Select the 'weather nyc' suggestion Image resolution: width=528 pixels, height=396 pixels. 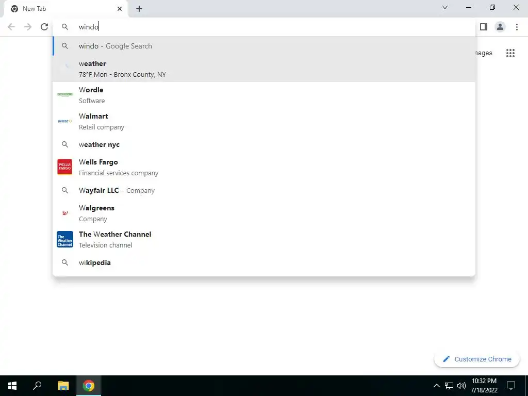click(x=265, y=144)
